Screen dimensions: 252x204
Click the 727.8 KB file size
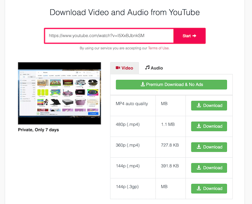click(170, 145)
